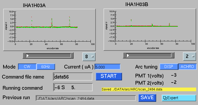Focus the Running command field
The image size is (198, 105).
tap(73, 87)
